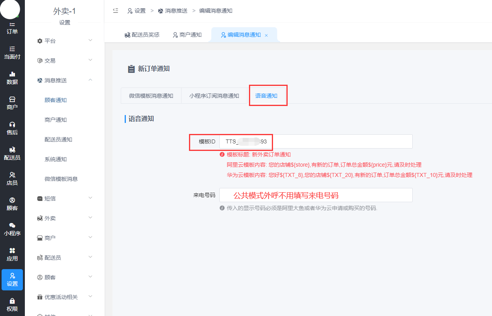Click 编辑消息通知 in the breadcrumb
This screenshot has width=492, height=316.
pos(216,11)
